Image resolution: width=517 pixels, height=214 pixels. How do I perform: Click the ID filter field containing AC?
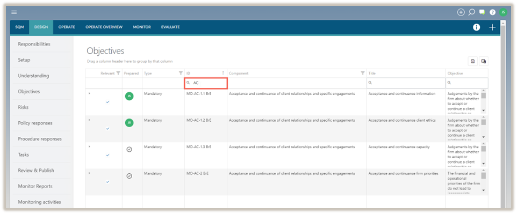[x=206, y=83]
